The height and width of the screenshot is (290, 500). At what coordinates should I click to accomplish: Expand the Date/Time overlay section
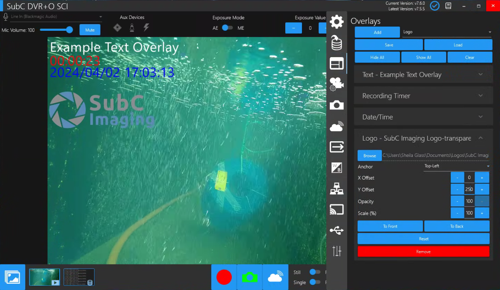click(x=423, y=117)
